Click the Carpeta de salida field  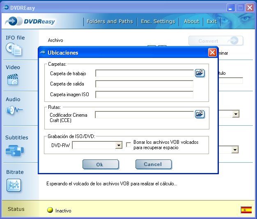click(144, 84)
